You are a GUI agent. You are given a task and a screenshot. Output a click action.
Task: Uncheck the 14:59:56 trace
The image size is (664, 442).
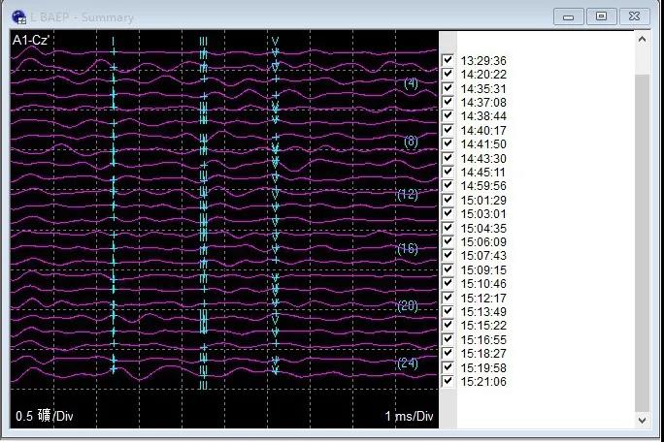pos(448,186)
